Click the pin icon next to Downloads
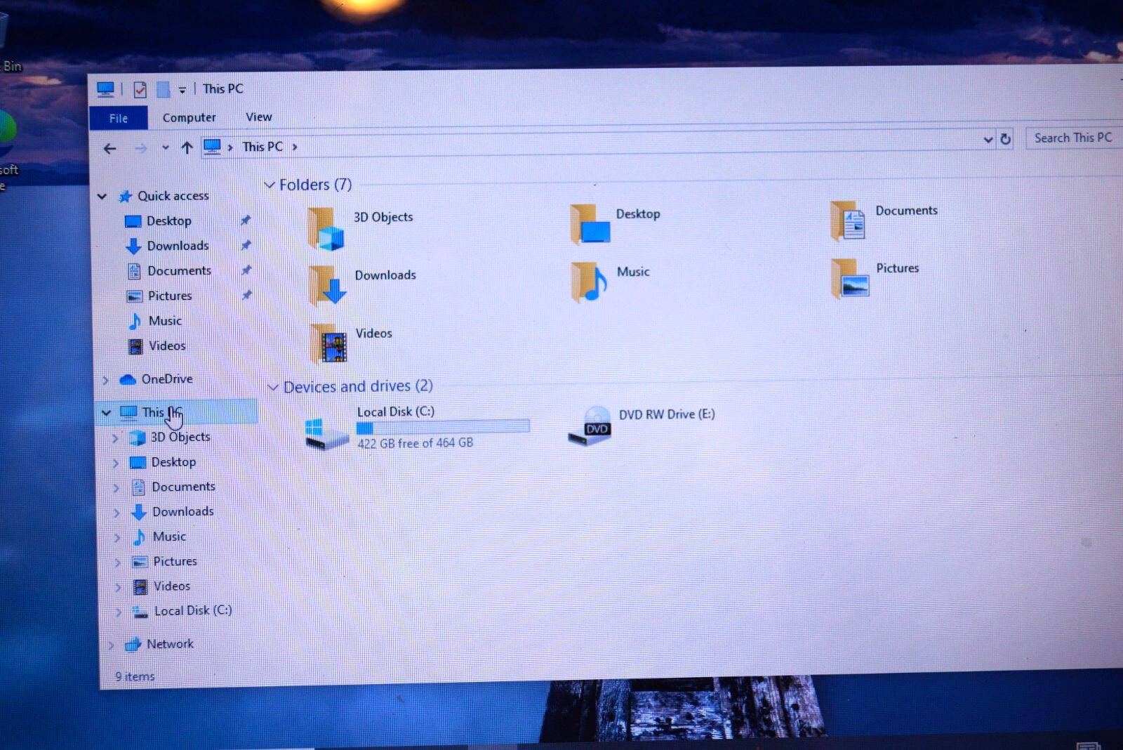Screen dimensions: 1123x750 (x=246, y=245)
